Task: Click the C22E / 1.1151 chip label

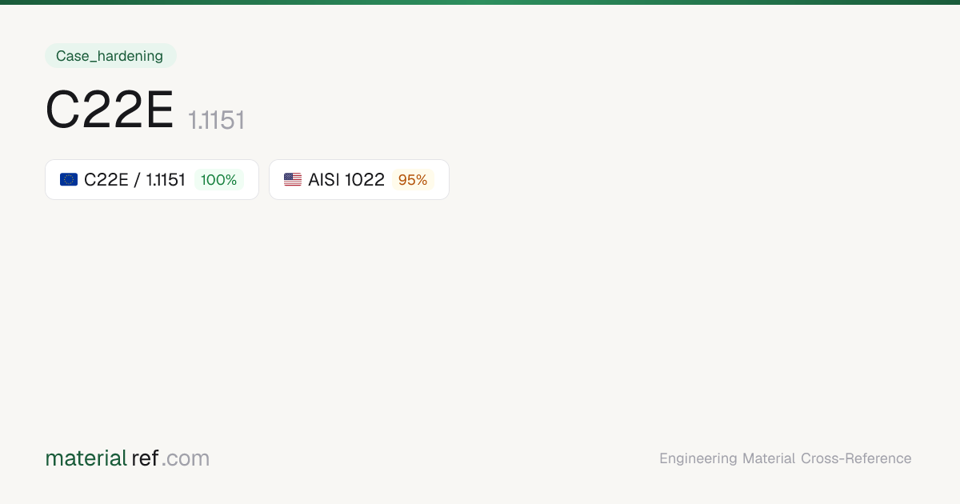Action: 134,180
